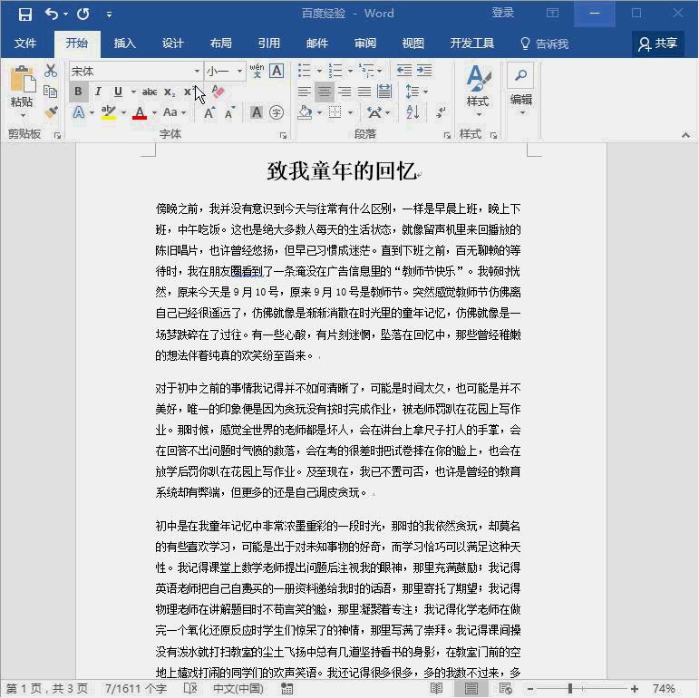699x698 pixels.
Task: Toggle strikethrough formatting
Action: click(150, 92)
